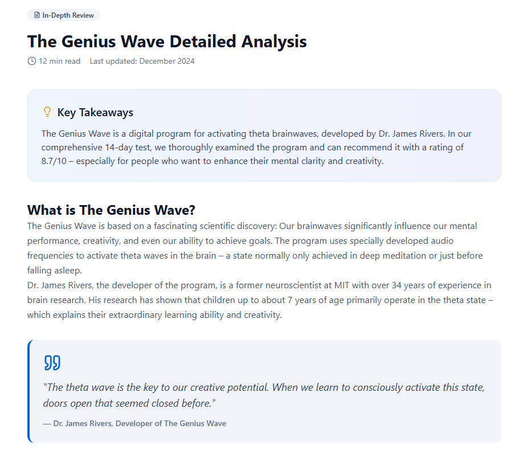
Task: Click the "Key Takeaways" heading
Action: [x=95, y=112]
